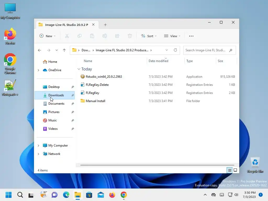Switch to details view icon in status bar
This screenshot has height=201, width=268.
(x=230, y=170)
